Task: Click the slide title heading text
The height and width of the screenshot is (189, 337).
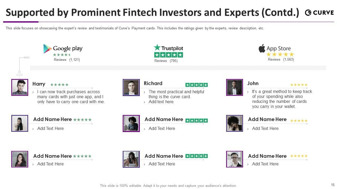Action: (152, 12)
